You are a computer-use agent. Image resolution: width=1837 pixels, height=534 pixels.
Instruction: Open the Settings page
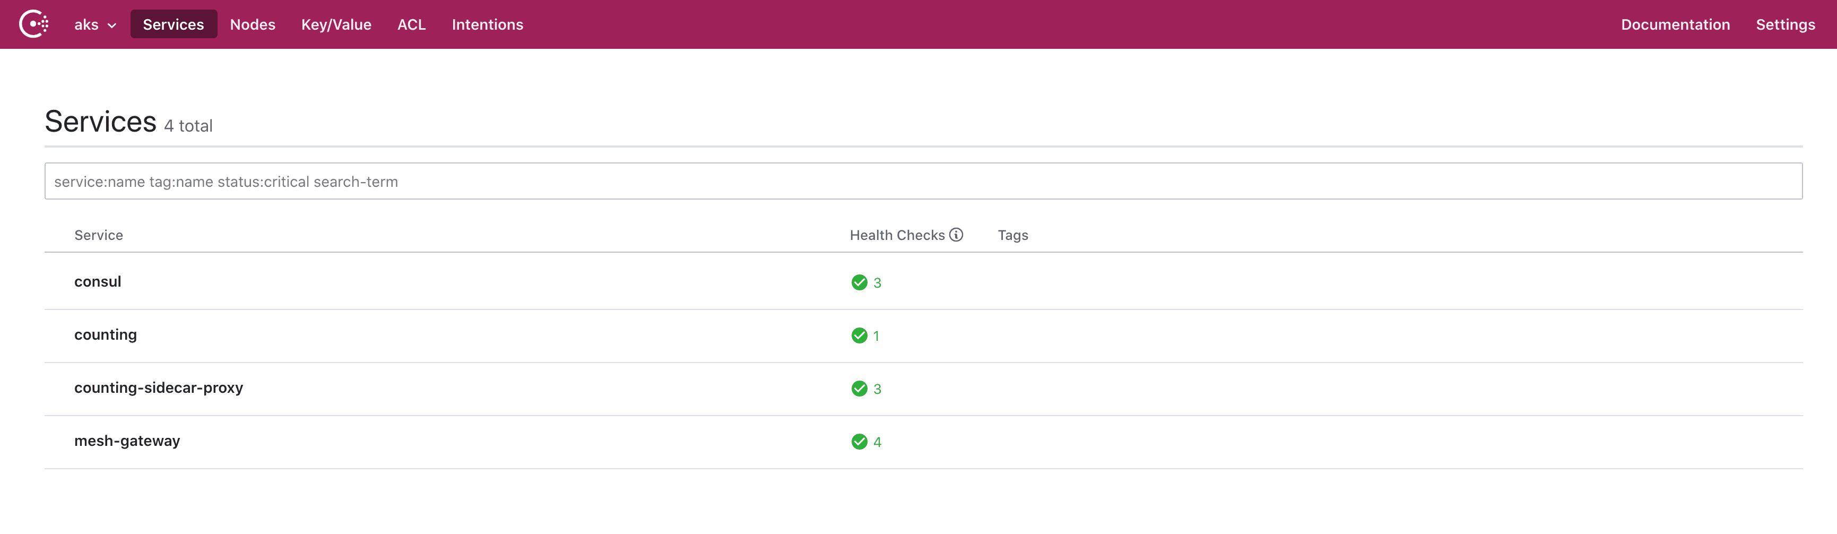click(x=1785, y=24)
